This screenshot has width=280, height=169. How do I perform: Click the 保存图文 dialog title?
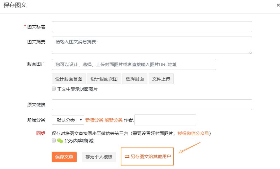pos(15,5)
